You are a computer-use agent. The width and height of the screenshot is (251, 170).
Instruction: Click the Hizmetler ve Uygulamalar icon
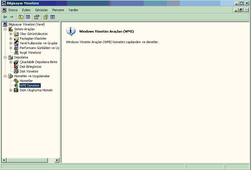[11, 76]
